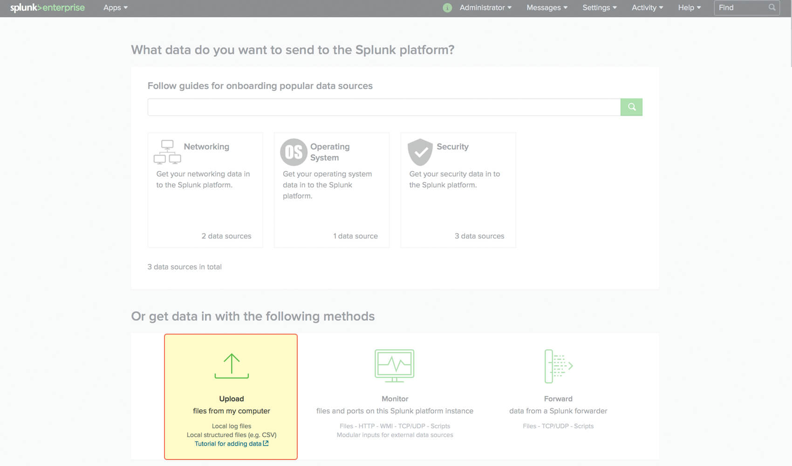The width and height of the screenshot is (792, 466).
Task: Click '3 data sources' in Security card
Action: (479, 236)
